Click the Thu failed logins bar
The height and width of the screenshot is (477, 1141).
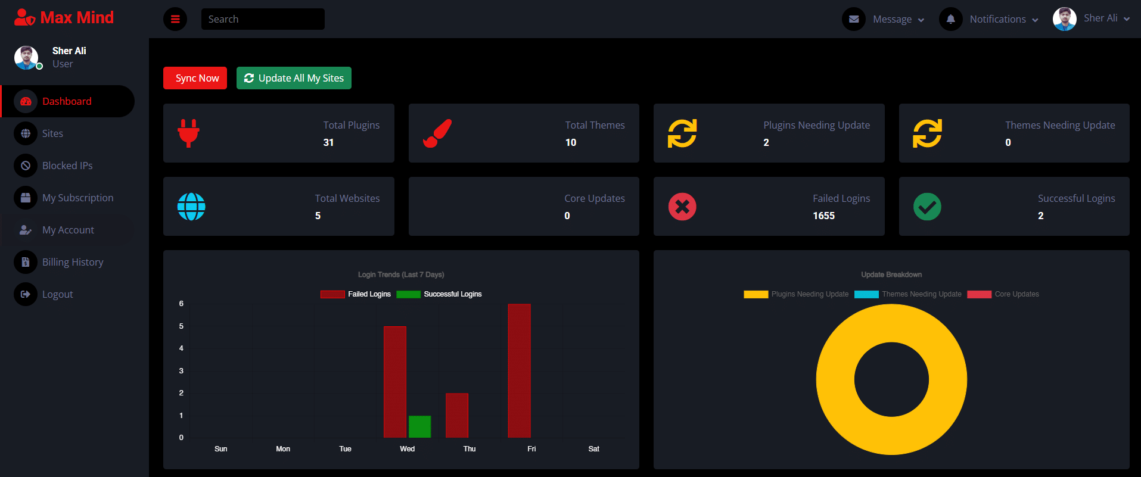pos(457,415)
